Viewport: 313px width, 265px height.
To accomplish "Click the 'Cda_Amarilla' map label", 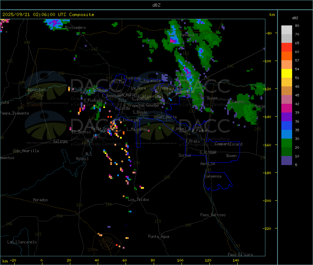I will pos(26,151).
